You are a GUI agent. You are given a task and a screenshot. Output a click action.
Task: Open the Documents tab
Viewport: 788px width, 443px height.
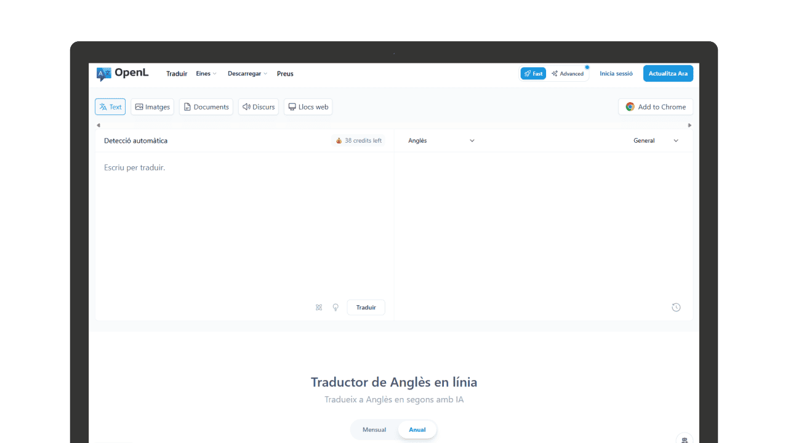coord(206,107)
